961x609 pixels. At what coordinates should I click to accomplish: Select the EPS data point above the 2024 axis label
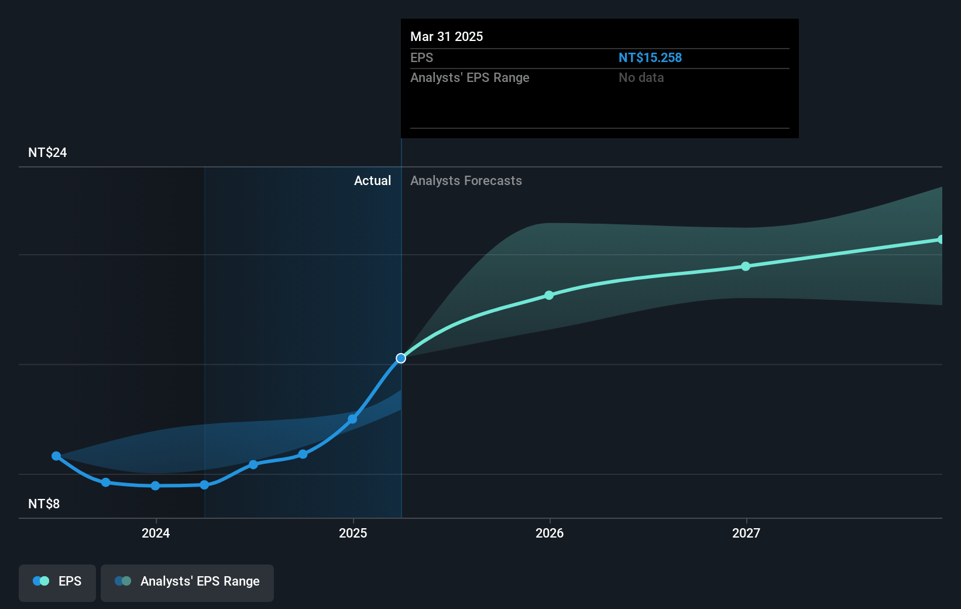click(x=155, y=486)
